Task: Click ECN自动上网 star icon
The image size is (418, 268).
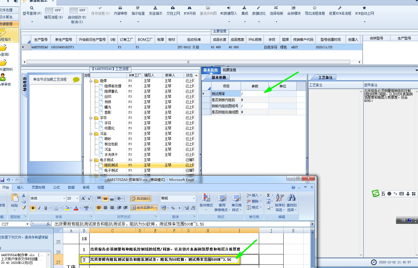Action: [x=364, y=8]
